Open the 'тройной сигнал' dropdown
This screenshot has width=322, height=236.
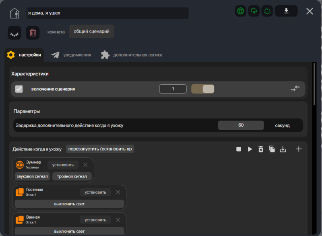click(x=72, y=176)
